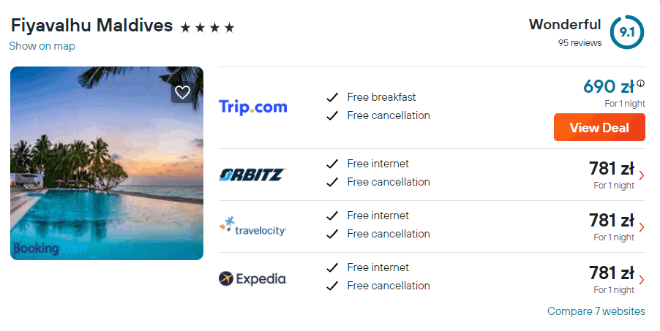Open Expedia deal via red chevron

click(642, 279)
